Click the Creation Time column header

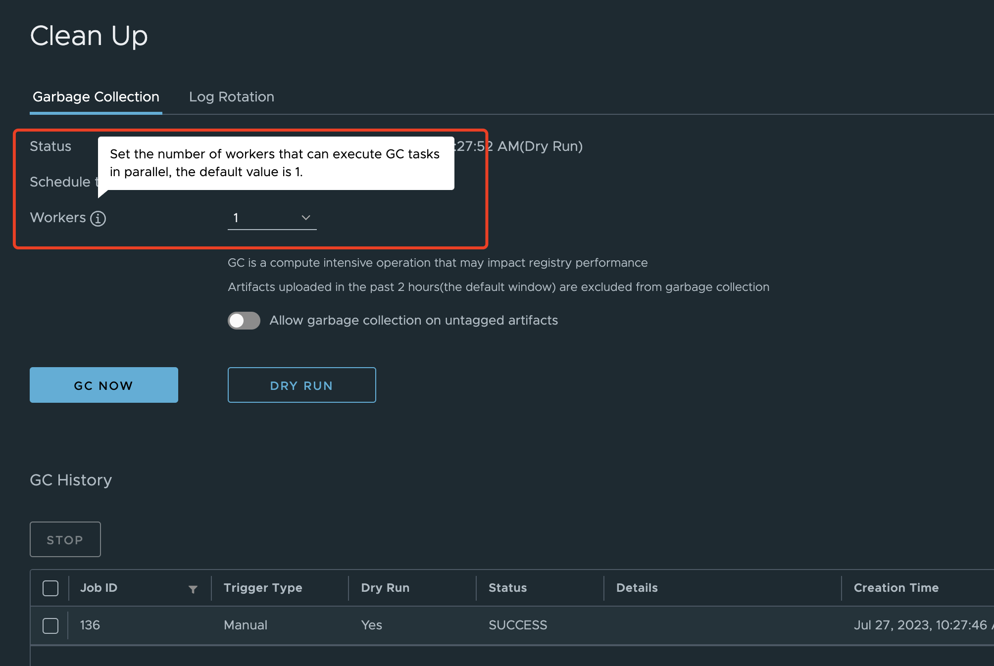pos(896,588)
